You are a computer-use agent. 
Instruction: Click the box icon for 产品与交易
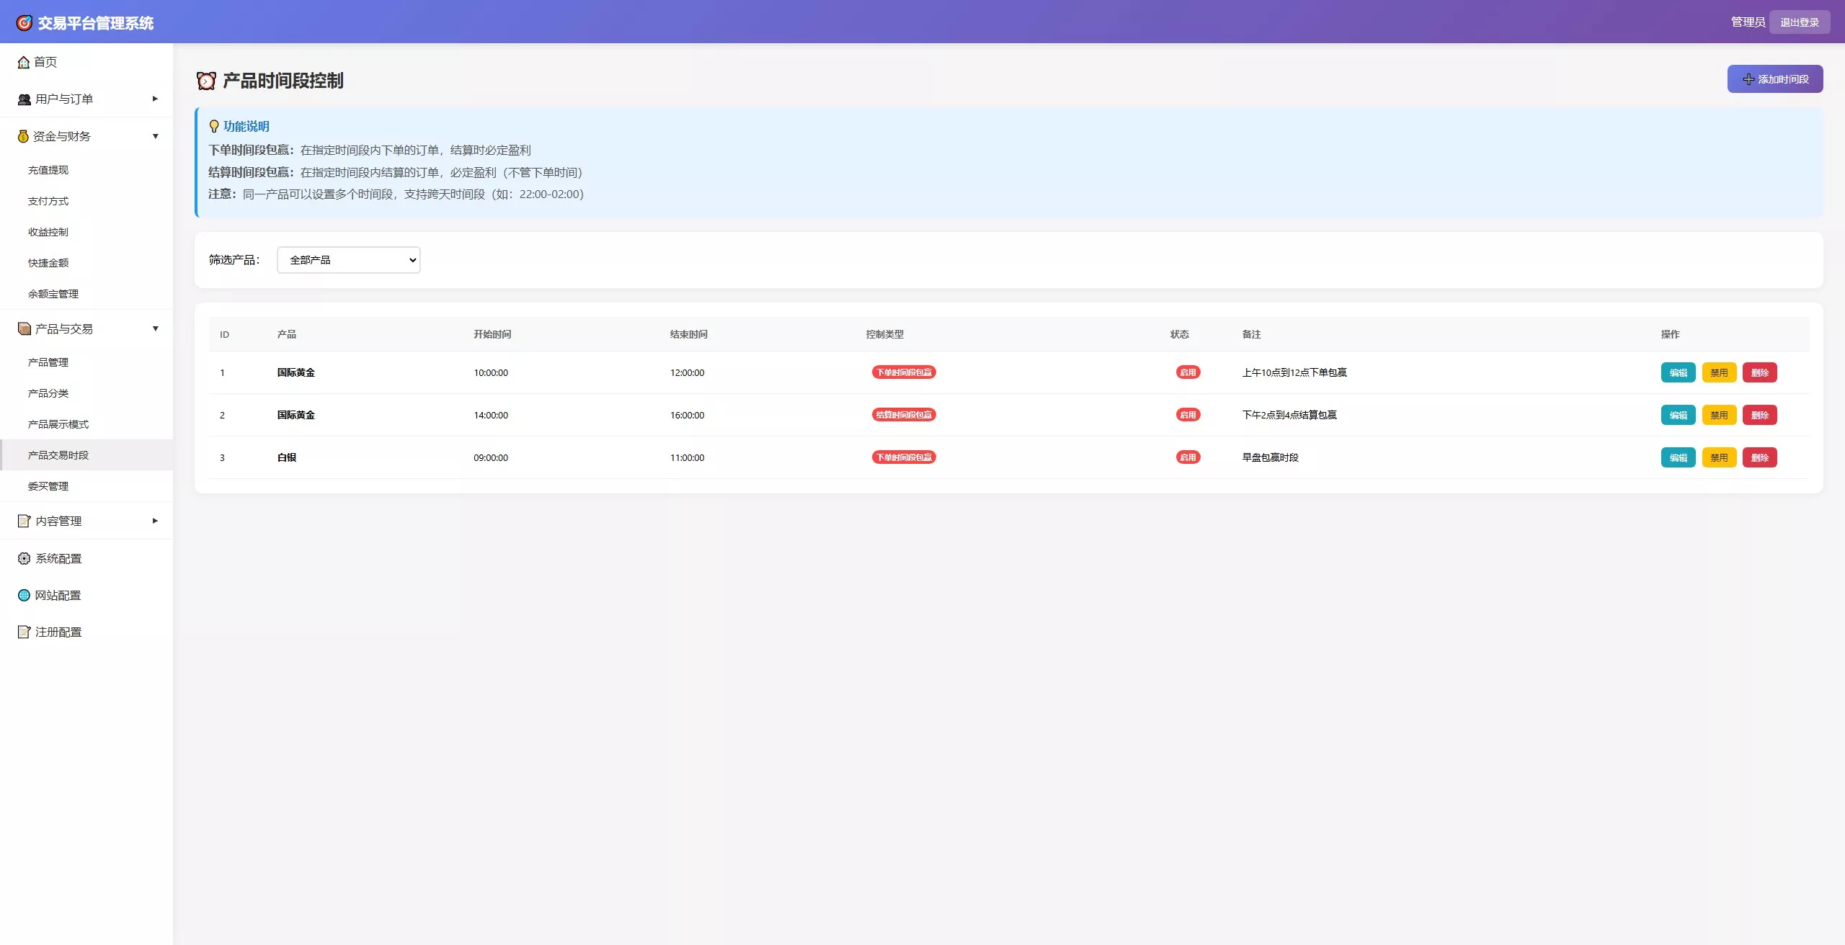pos(25,328)
